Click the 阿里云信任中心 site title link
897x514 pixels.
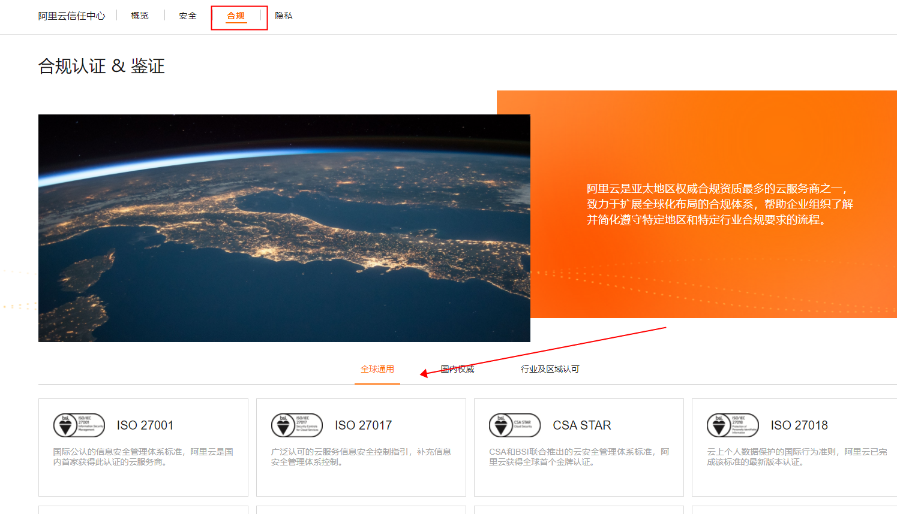(x=72, y=16)
